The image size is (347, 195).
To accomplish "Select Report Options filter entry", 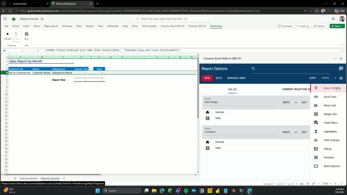I will [x=328, y=88].
